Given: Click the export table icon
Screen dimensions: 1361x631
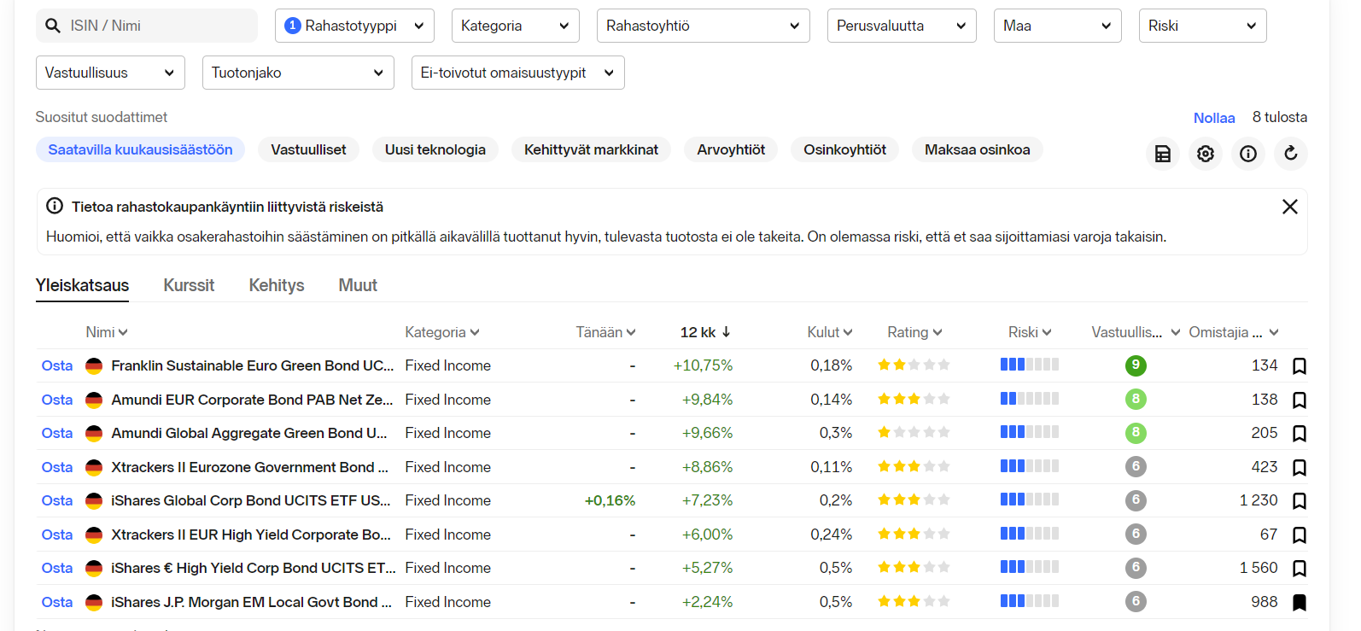Looking at the screenshot, I should tap(1163, 154).
